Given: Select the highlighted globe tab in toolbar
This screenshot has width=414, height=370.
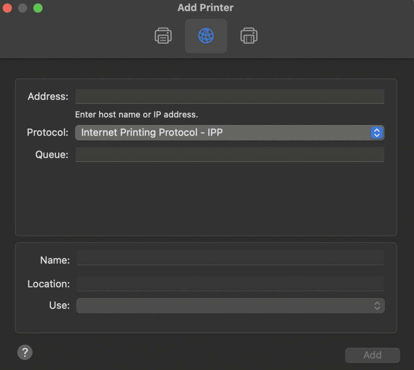Looking at the screenshot, I should (x=206, y=36).
